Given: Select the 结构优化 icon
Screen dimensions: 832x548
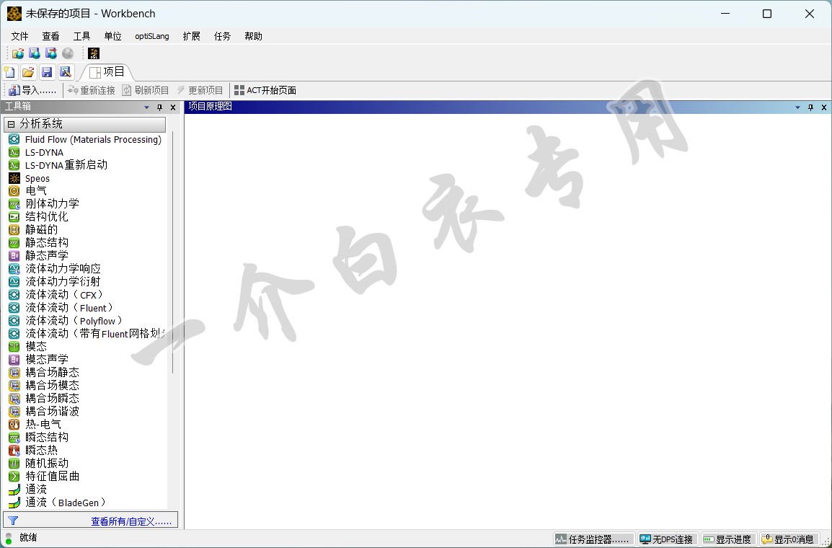Looking at the screenshot, I should 14,216.
